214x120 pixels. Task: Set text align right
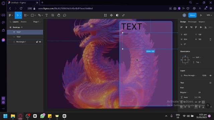tap(189, 107)
